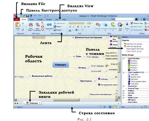Click the Undo arrow in quick access toolbar

[x=35, y=16]
